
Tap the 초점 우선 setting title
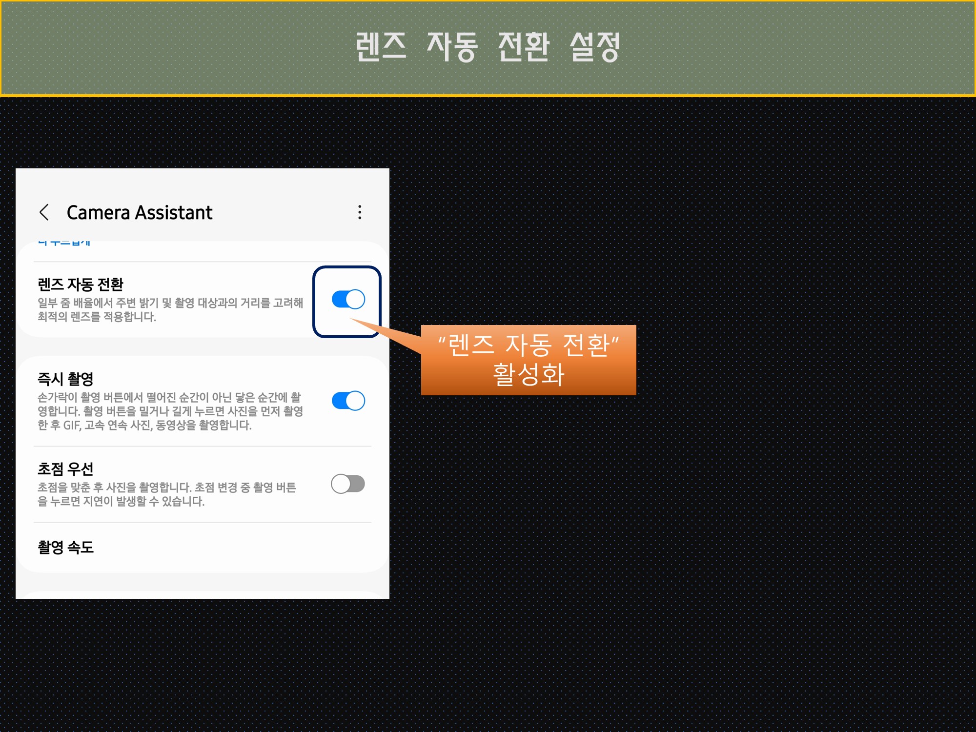[65, 469]
